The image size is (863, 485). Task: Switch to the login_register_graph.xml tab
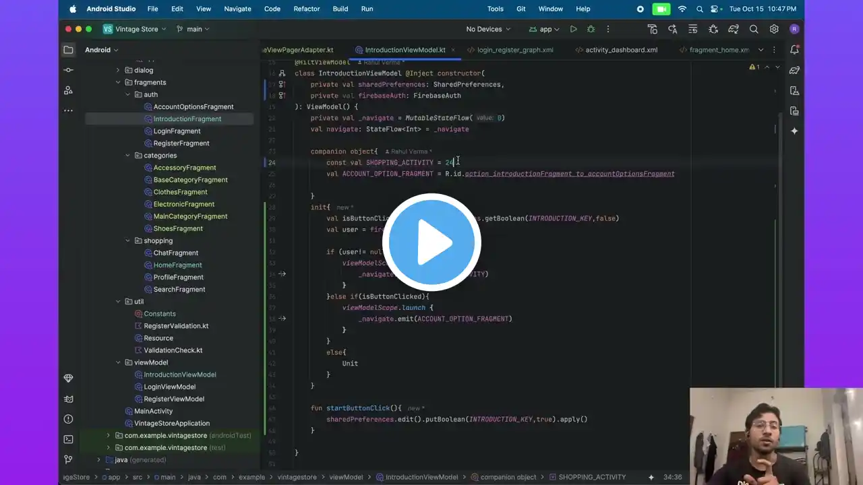pos(514,50)
